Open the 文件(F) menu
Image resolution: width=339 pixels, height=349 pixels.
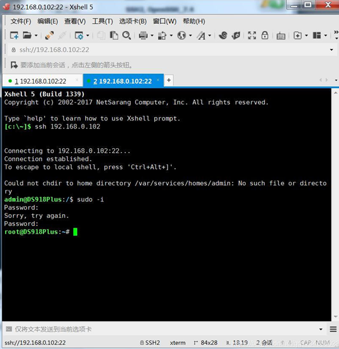[x=21, y=21]
